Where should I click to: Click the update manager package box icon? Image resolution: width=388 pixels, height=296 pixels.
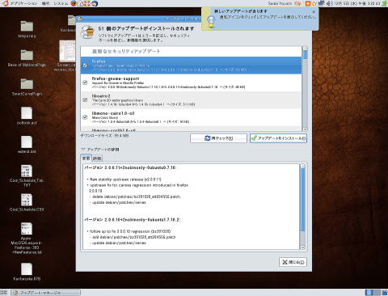tap(87, 32)
